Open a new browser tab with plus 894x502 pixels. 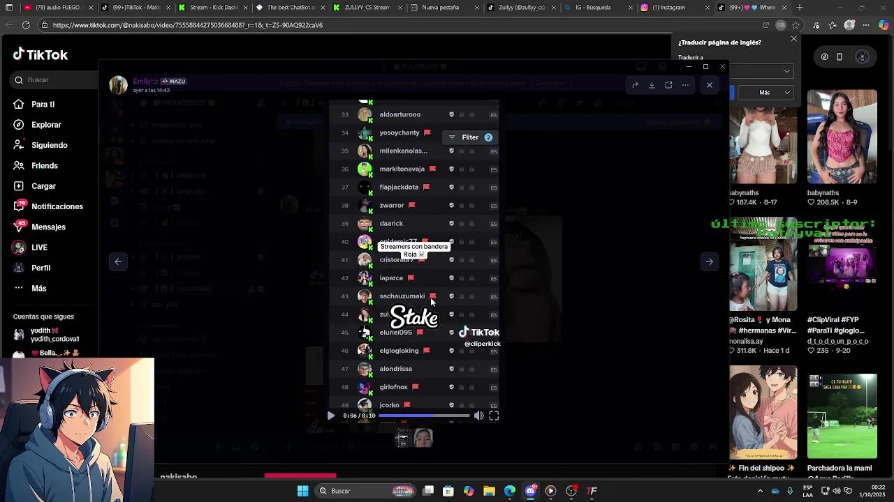coord(800,8)
